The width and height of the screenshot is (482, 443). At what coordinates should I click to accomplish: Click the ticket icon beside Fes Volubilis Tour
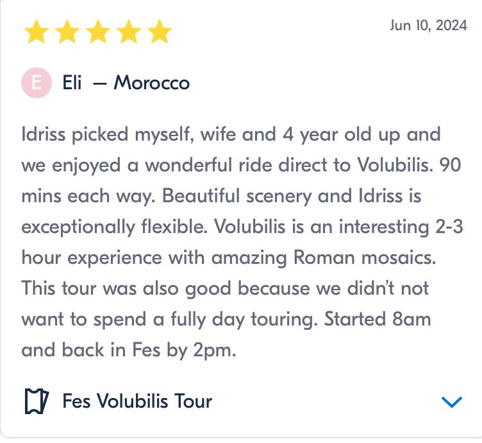point(37,402)
